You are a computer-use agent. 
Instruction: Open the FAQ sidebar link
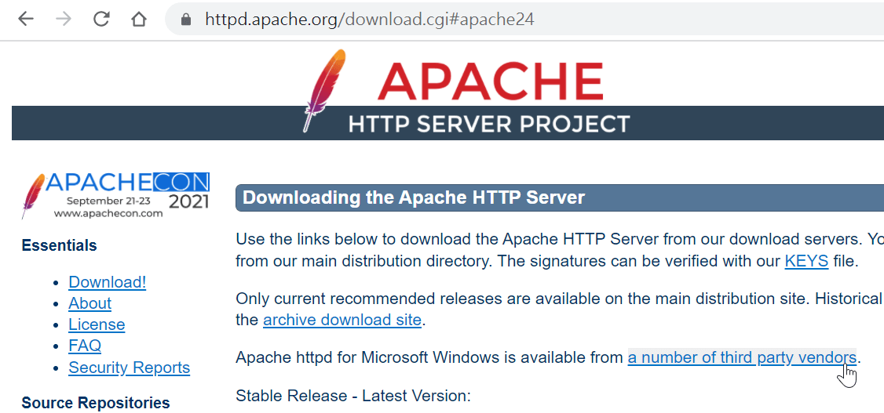click(85, 346)
